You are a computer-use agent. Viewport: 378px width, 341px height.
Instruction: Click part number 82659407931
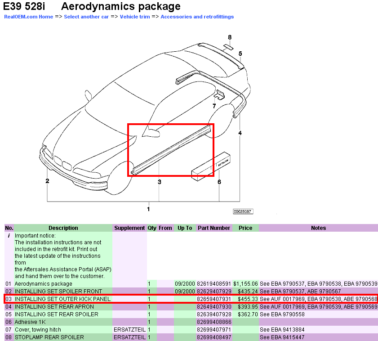(x=214, y=299)
